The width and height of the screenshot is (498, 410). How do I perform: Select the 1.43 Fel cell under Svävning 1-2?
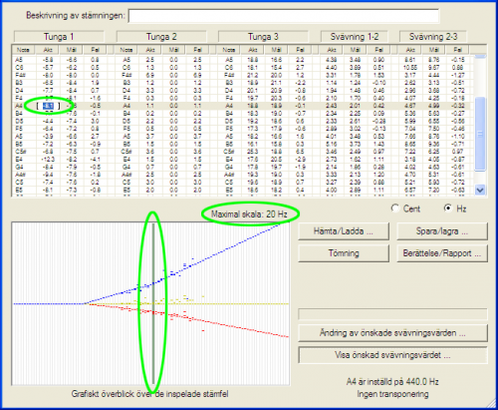pos(378,144)
